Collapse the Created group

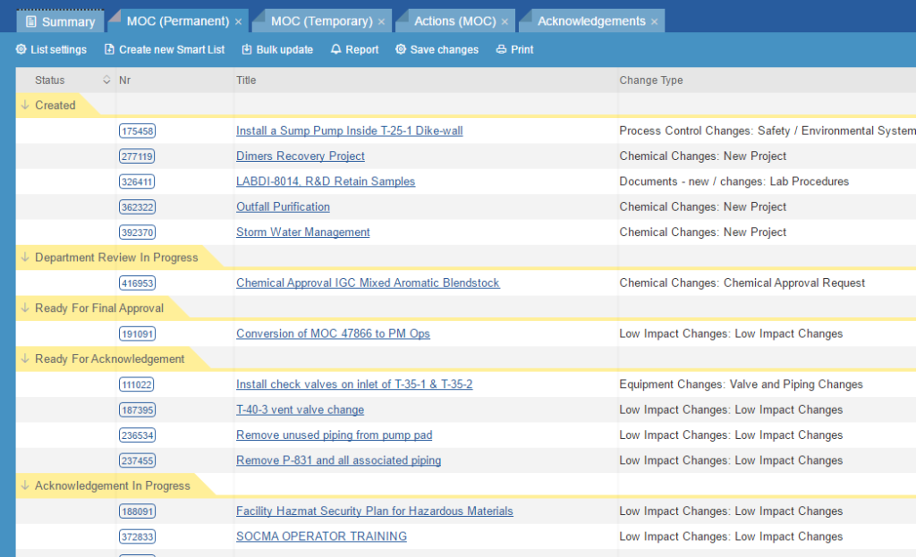click(25, 105)
